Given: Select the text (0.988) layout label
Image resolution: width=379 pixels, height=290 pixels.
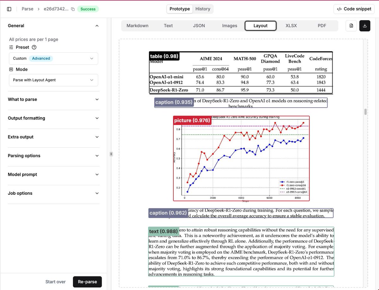Looking at the screenshot, I should point(164,231).
